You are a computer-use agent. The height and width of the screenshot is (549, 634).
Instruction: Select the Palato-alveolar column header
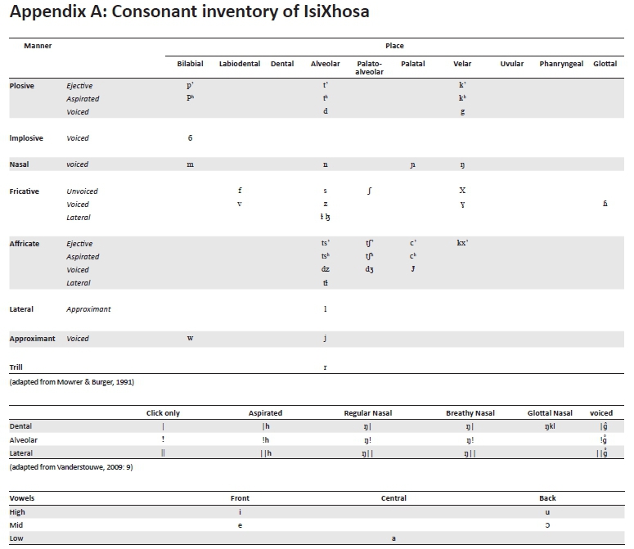pyautogui.click(x=369, y=68)
